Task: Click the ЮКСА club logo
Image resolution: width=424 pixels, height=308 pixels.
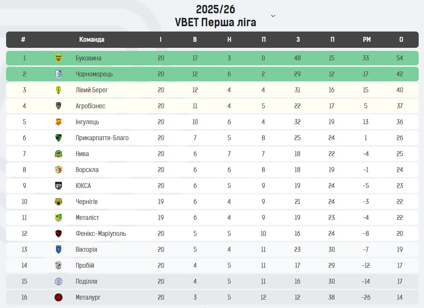Action: [59, 186]
